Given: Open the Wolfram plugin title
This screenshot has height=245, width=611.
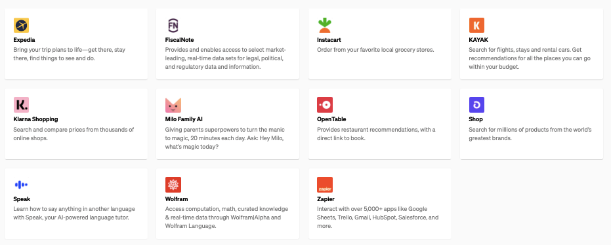Looking at the screenshot, I should pyautogui.click(x=177, y=199).
